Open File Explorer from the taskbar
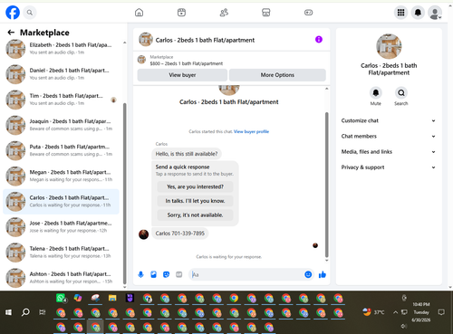Image resolution: width=453 pixels, height=334 pixels. (x=112, y=299)
